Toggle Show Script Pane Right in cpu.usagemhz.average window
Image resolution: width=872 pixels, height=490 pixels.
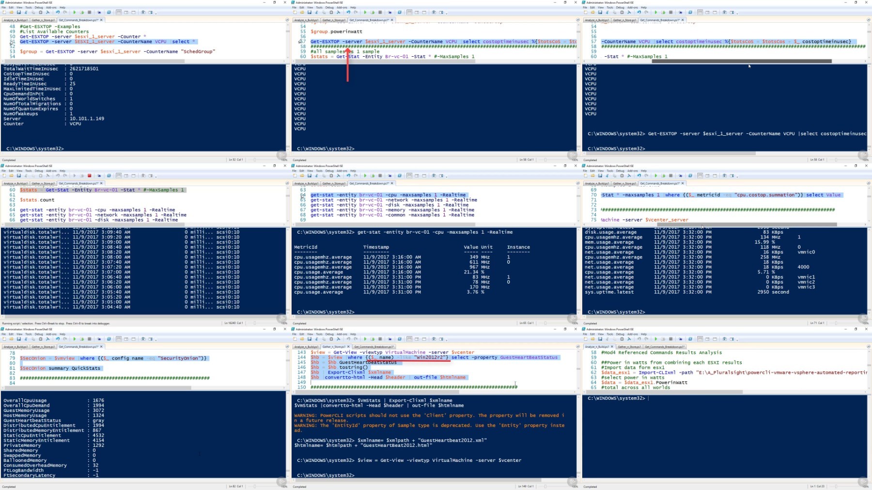[417, 176]
